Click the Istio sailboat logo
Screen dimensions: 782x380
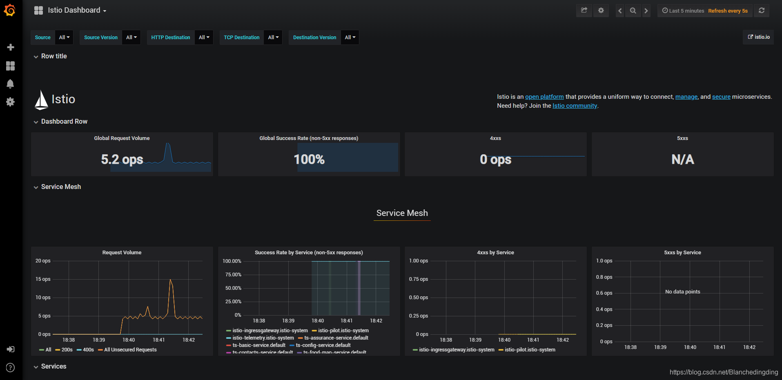click(41, 100)
